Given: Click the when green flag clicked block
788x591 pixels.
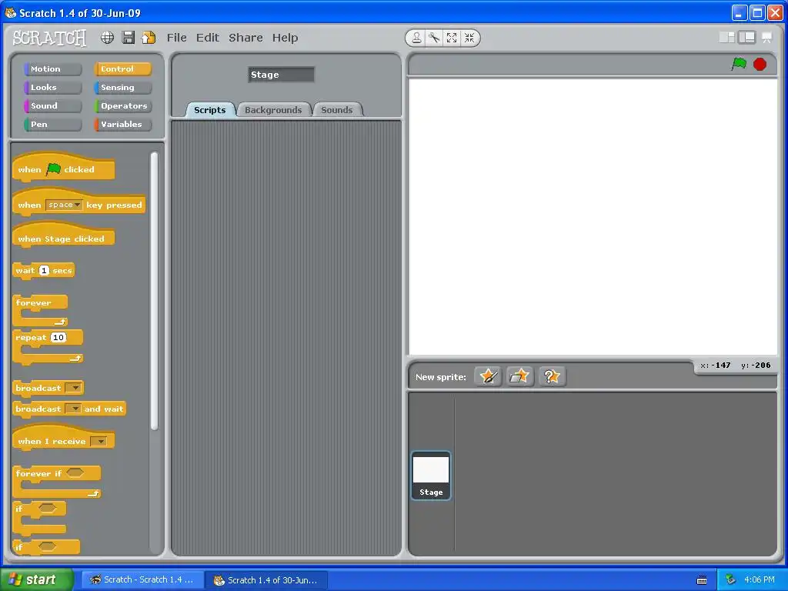Looking at the screenshot, I should (x=63, y=167).
